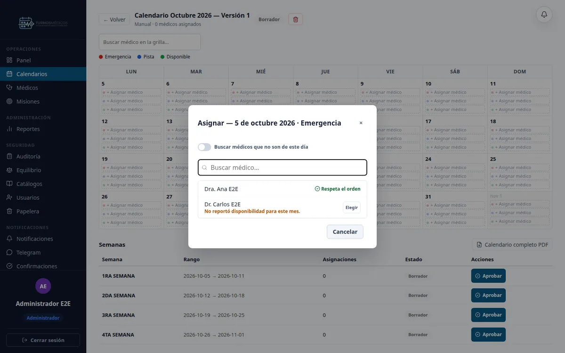Screen dimensions: 565x353
Task: Click the Equilibrio scales icon
Action: (x=9, y=170)
